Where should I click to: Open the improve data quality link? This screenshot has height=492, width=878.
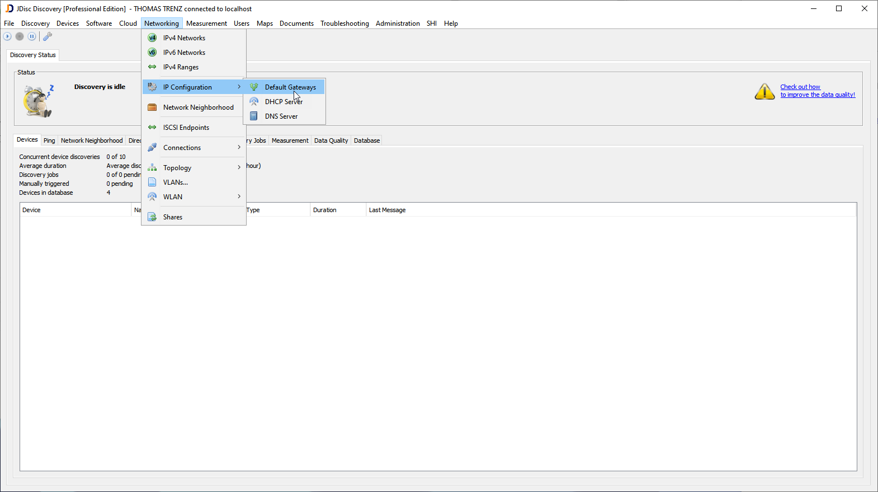pyautogui.click(x=818, y=91)
